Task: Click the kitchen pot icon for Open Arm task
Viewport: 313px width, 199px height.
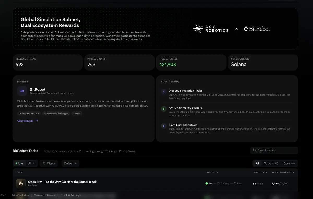Action: 21,183
